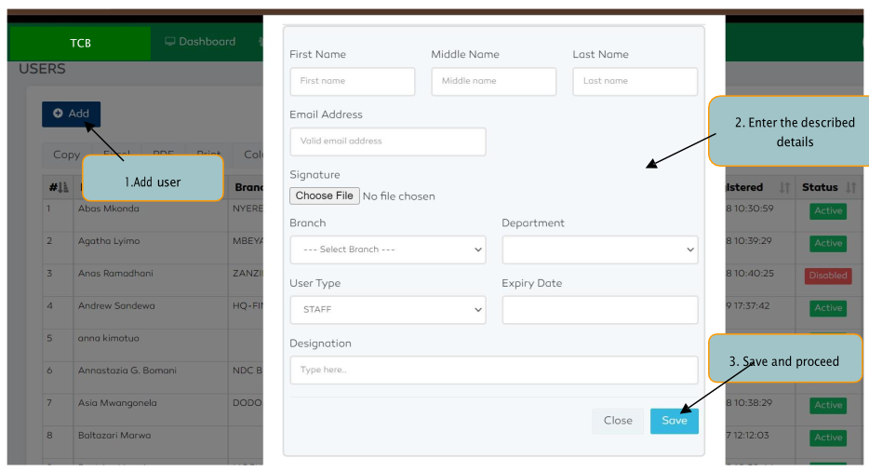Open the Dashboard menu item
Viewport: 869px width, 472px height.
pos(201,42)
